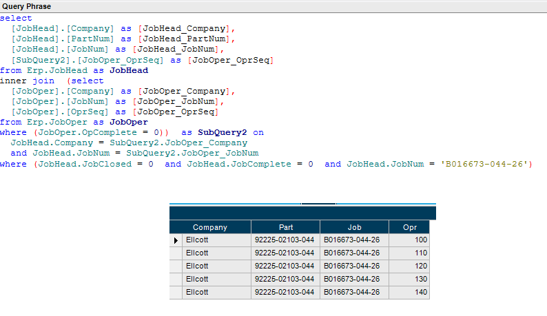
Task: Select the row selector for Opr 110
Action: (176, 253)
